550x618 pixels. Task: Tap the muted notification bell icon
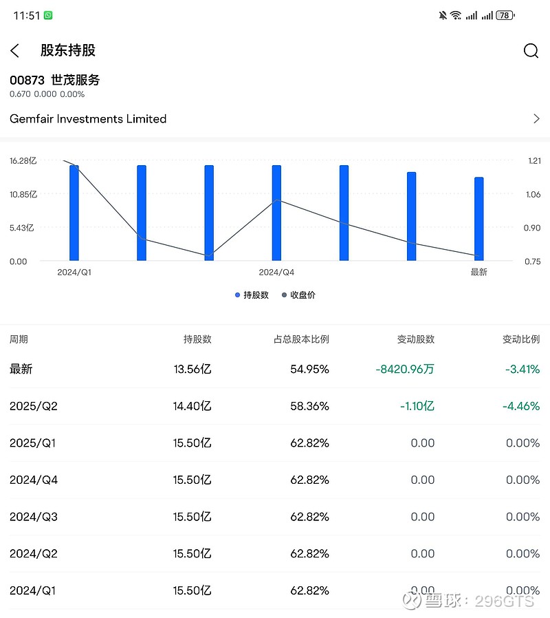pos(443,15)
